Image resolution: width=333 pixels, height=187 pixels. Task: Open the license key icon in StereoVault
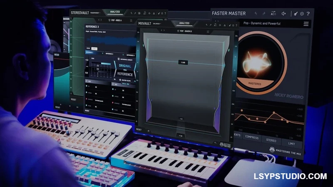(x=159, y=13)
